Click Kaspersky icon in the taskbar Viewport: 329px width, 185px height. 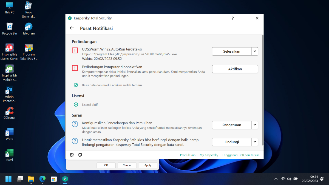pos(65,179)
